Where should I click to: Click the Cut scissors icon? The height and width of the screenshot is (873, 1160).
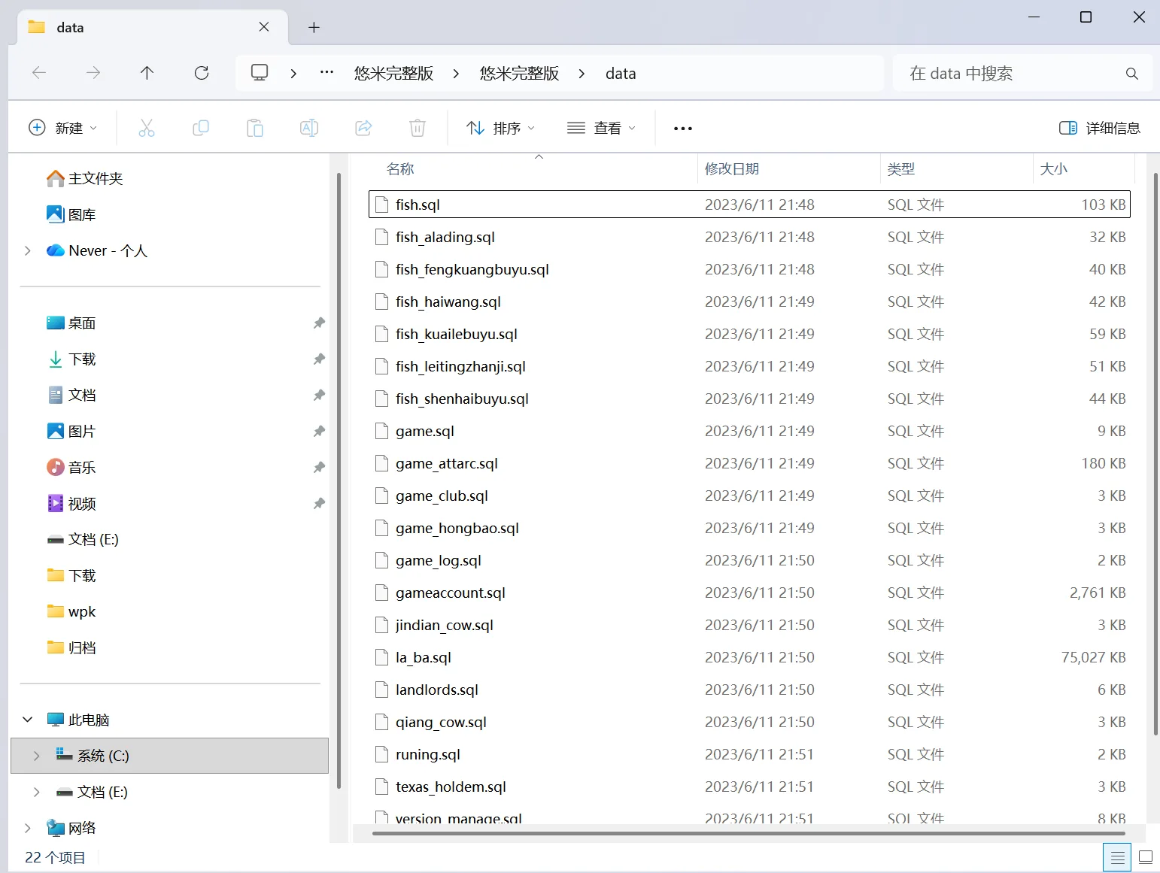(147, 128)
